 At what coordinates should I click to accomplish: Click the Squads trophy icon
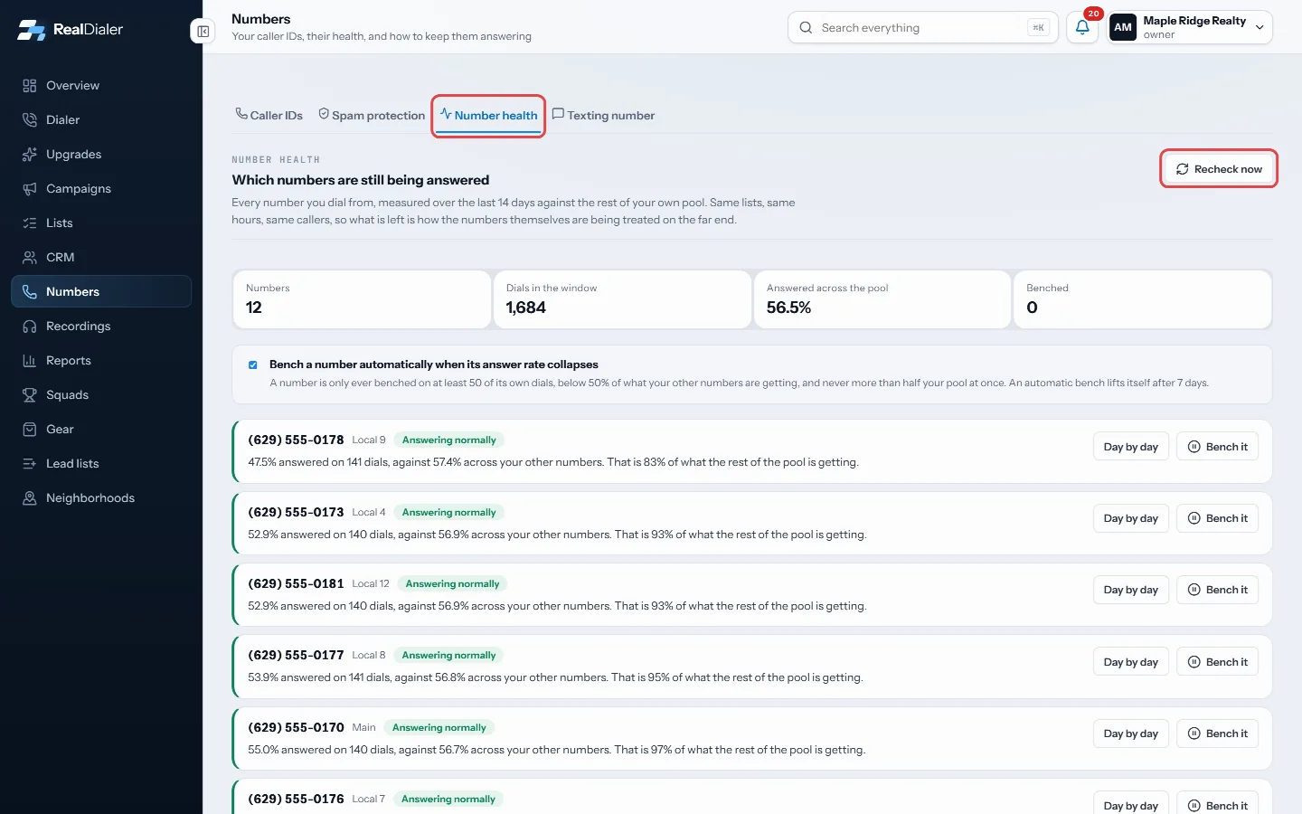coord(30,395)
